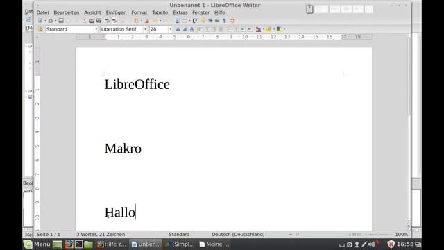Open the terminal launcher in panel
Image resolution: width=444 pixels, height=250 pixels.
point(78,244)
